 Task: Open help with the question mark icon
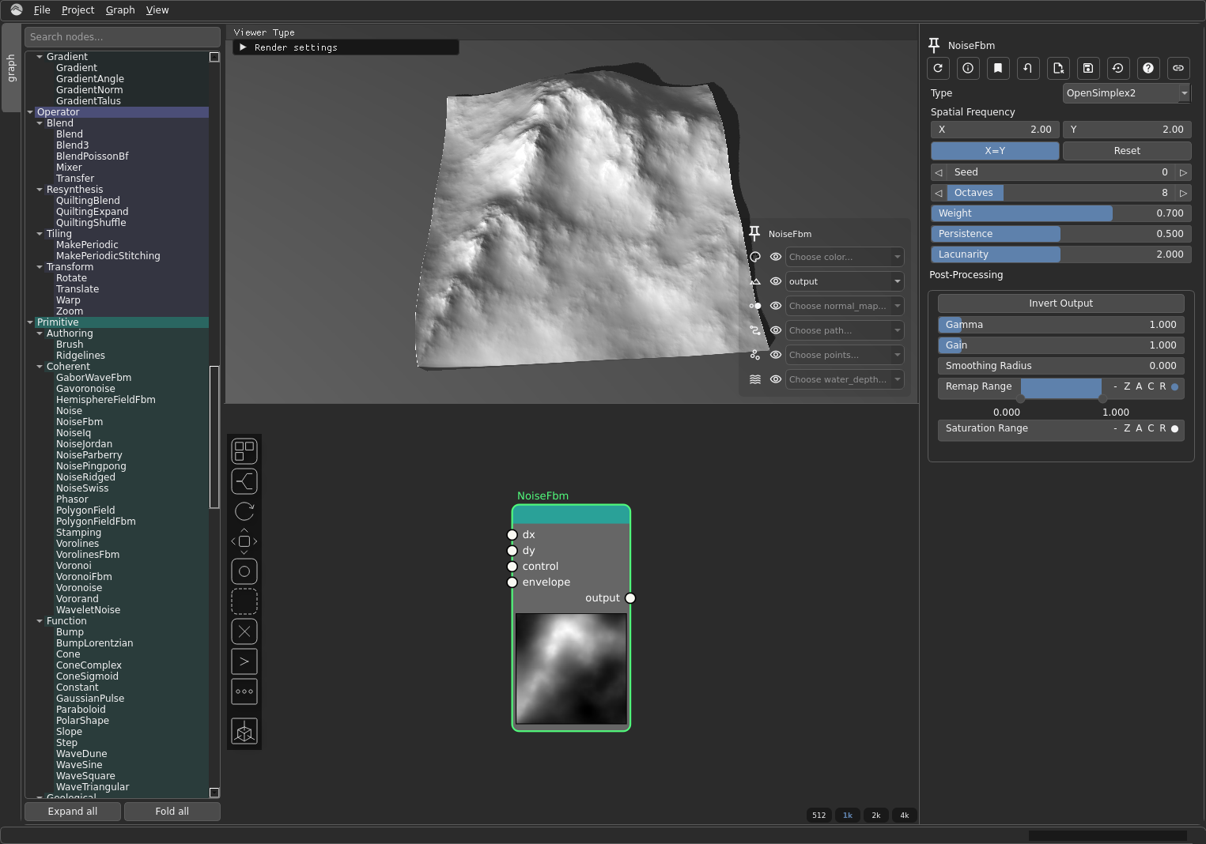point(1148,68)
